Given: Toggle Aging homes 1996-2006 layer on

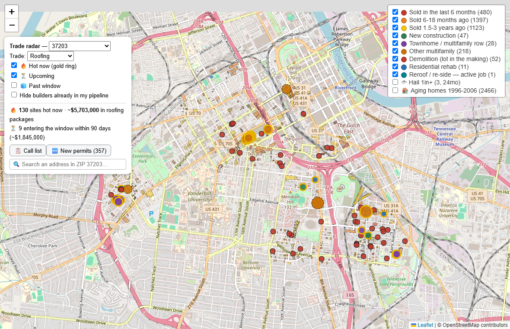Looking at the screenshot, I should (395, 90).
